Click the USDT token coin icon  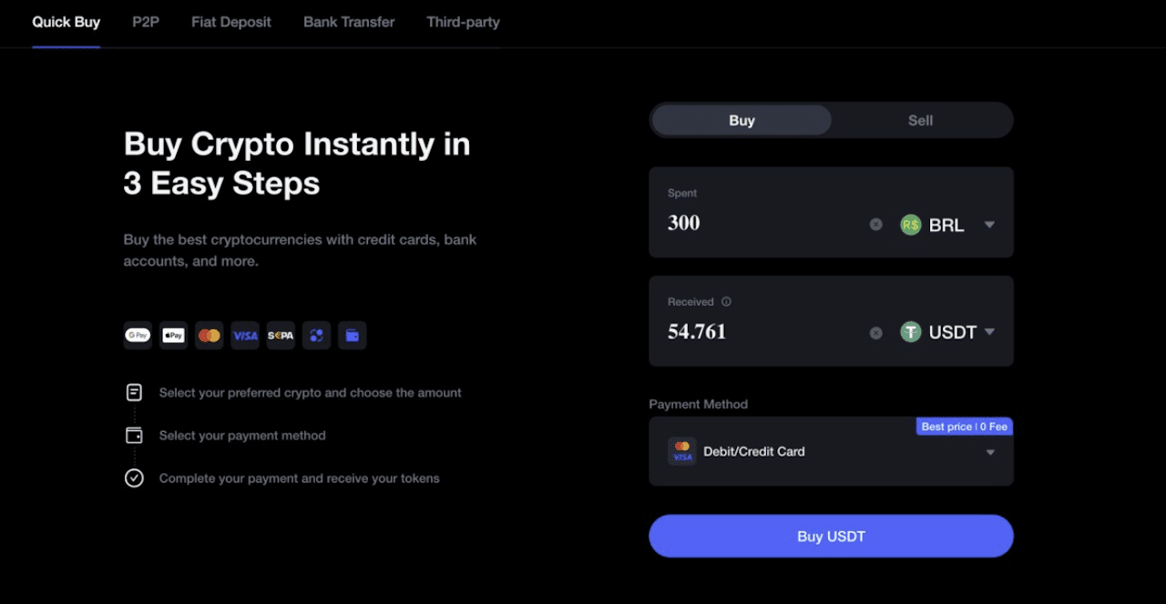pyautogui.click(x=910, y=332)
